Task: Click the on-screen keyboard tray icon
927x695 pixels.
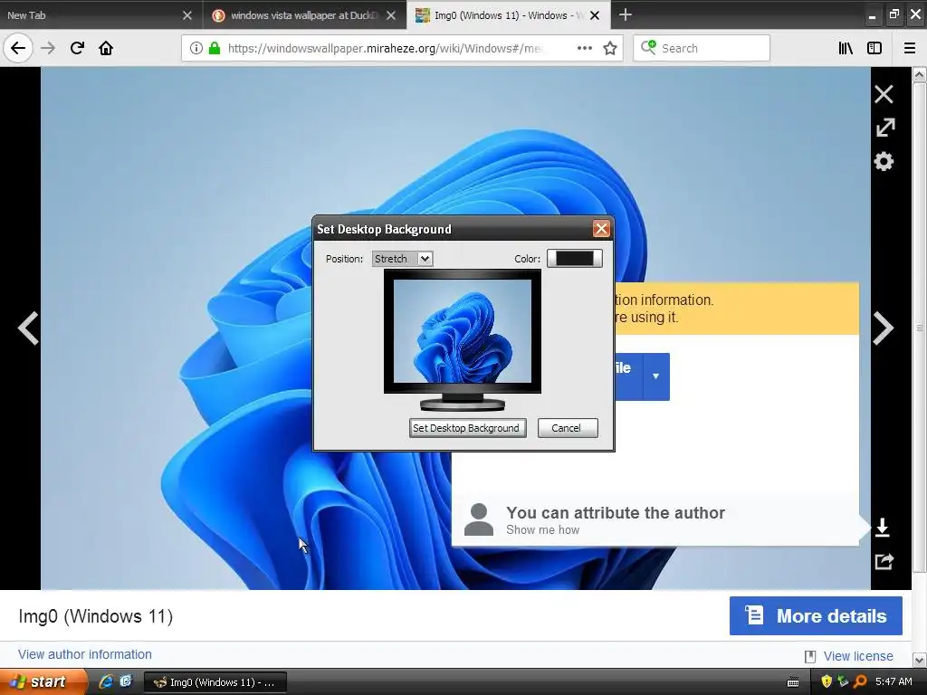Action: pos(793,682)
